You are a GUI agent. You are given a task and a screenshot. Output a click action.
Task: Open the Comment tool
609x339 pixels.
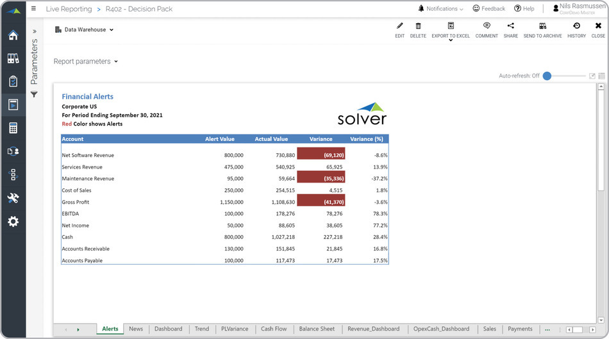click(x=487, y=26)
